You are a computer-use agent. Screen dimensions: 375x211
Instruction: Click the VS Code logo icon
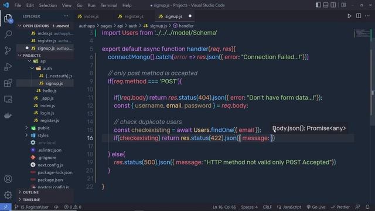coord(6,5)
